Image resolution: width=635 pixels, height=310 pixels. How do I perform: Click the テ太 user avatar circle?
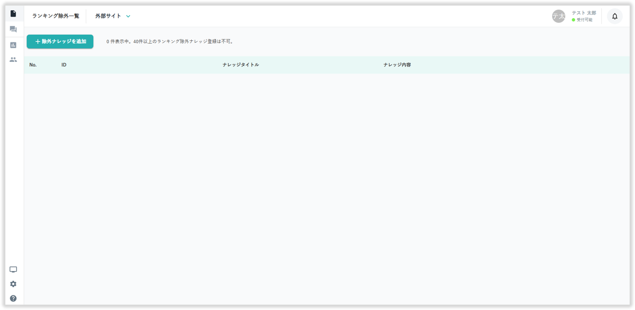558,16
